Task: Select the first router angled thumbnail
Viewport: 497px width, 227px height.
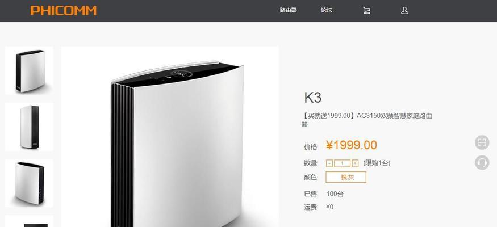Action: pyautogui.click(x=29, y=70)
